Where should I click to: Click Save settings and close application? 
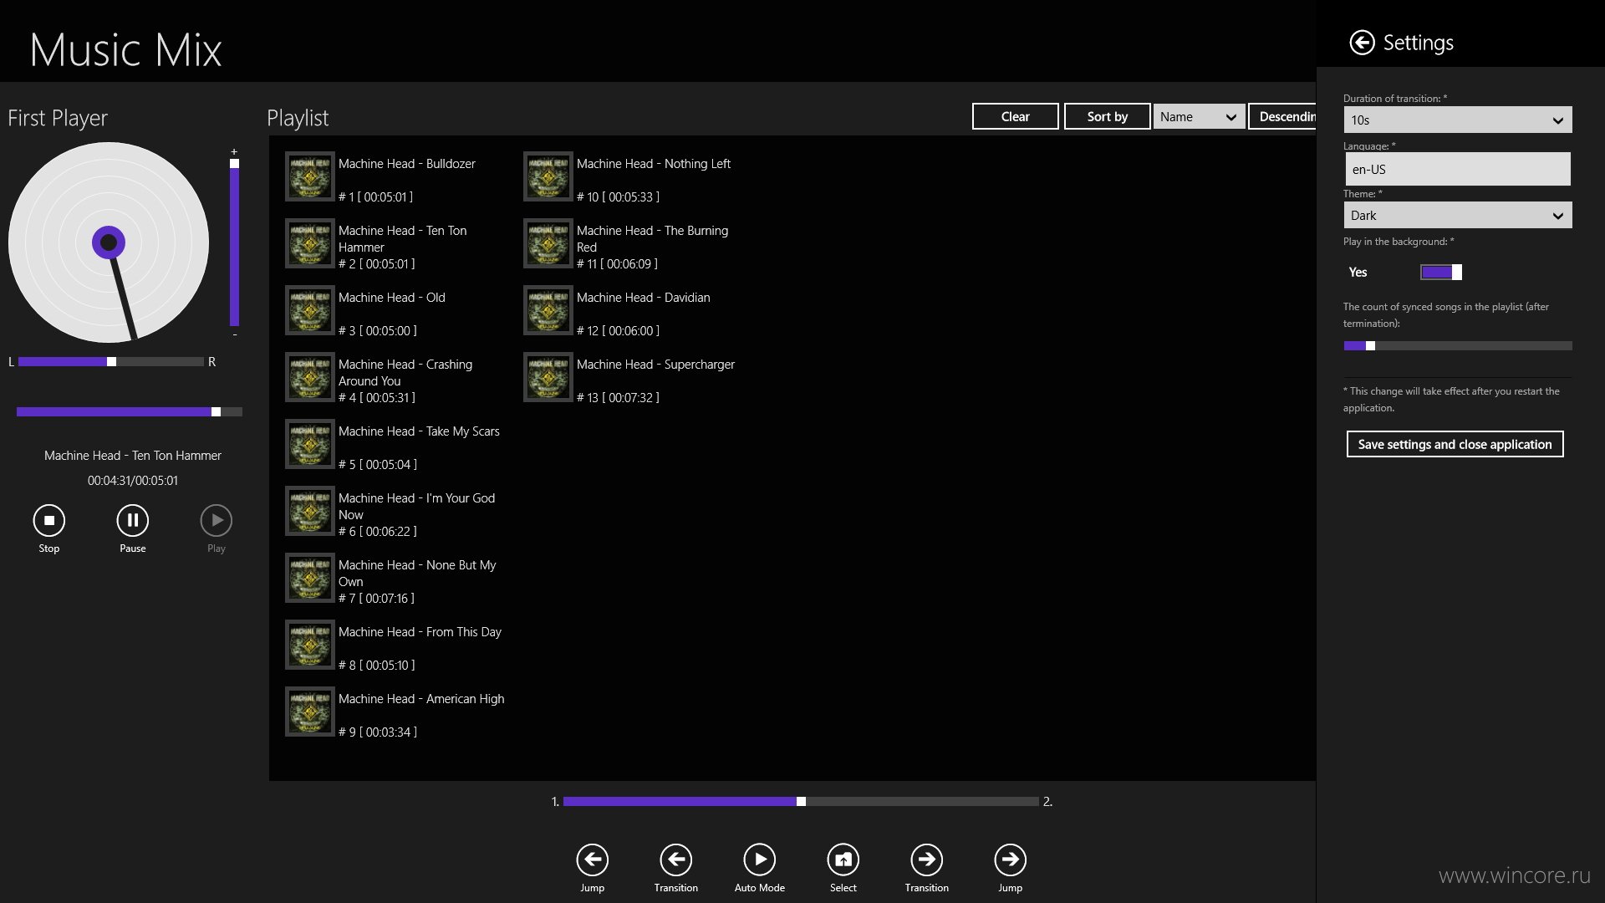coord(1455,444)
